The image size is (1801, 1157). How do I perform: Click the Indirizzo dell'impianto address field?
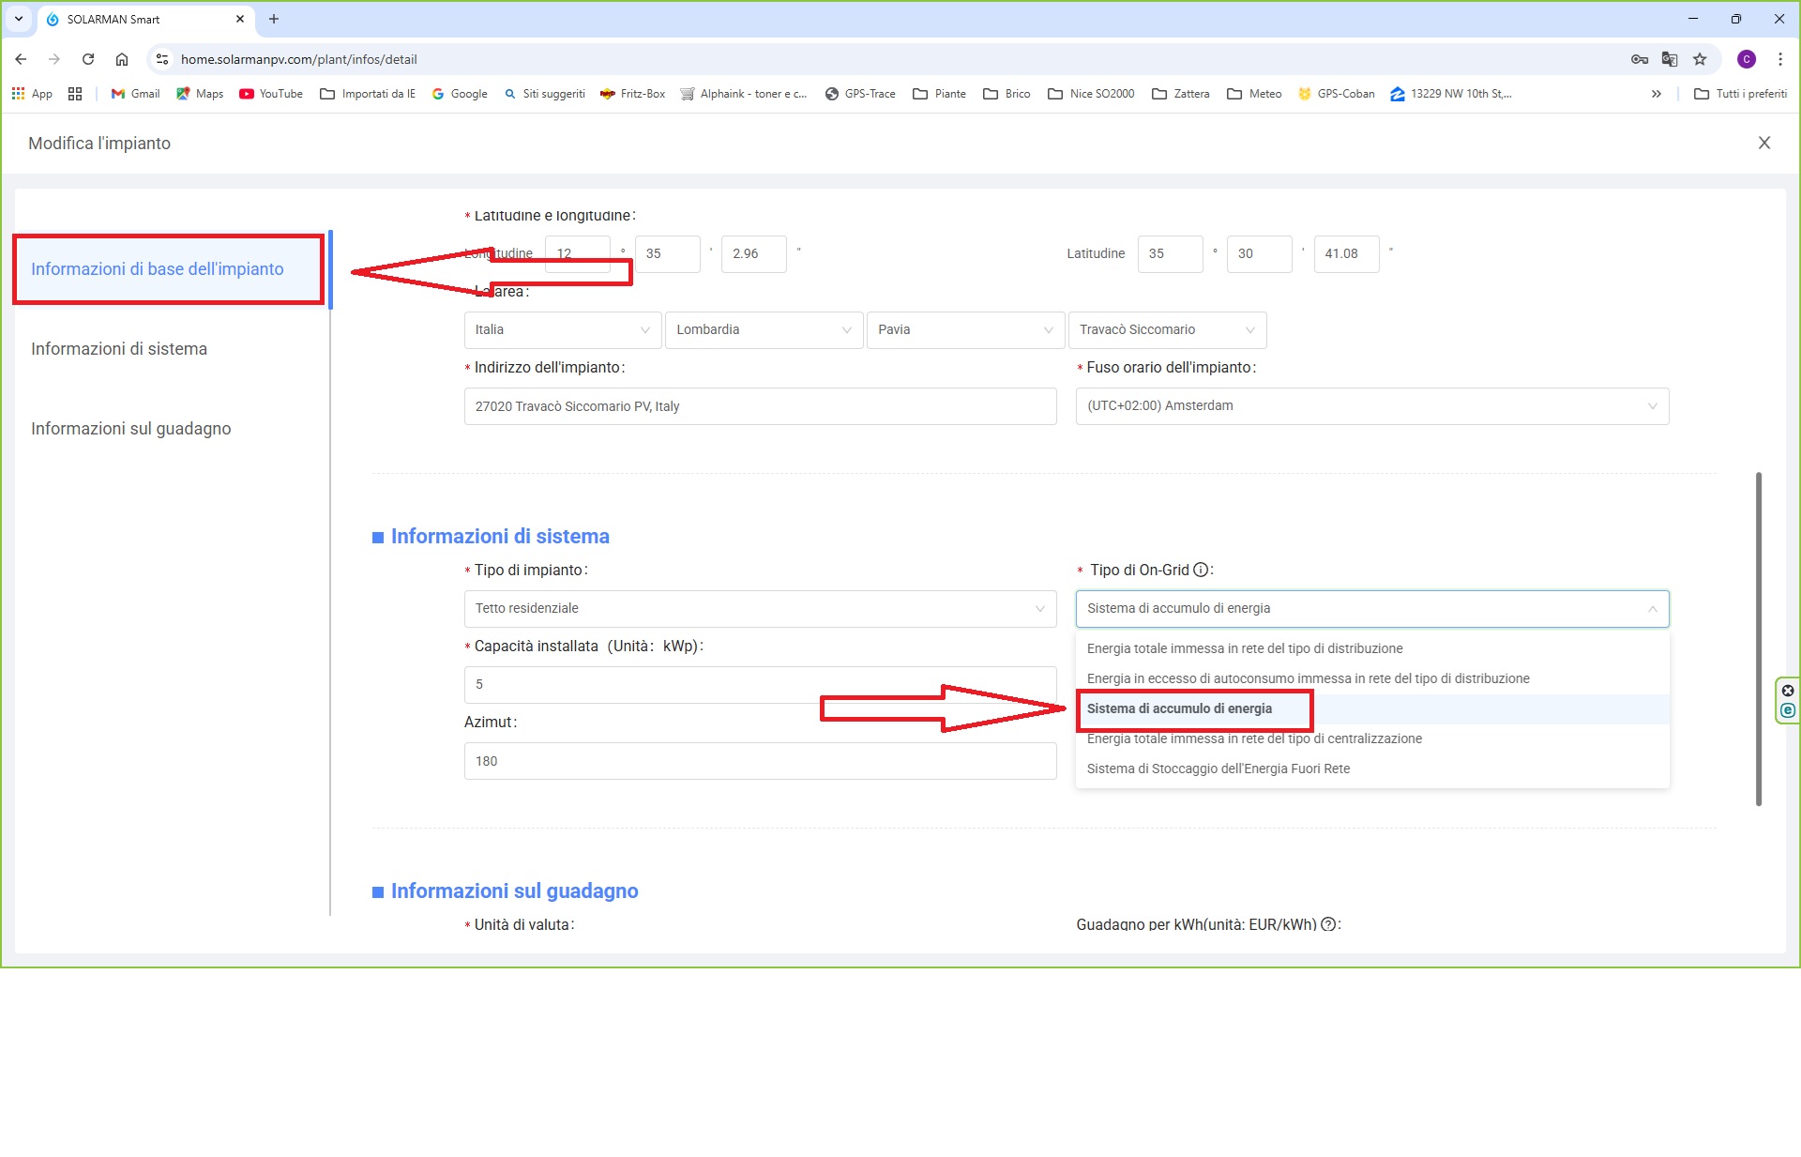click(x=761, y=406)
